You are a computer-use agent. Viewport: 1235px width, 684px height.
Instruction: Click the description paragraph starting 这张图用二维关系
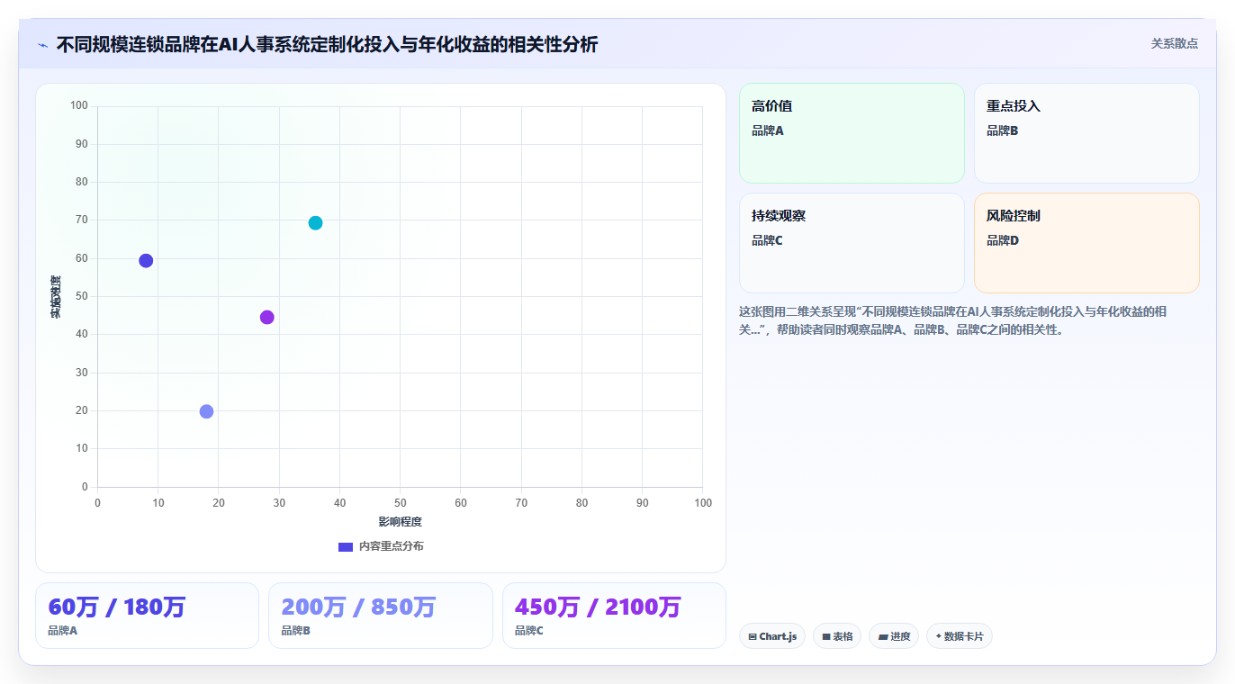coord(954,320)
